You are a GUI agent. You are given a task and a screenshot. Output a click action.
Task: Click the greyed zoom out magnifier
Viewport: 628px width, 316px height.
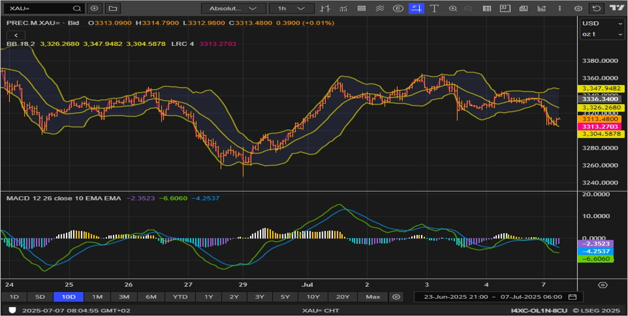click(x=468, y=8)
